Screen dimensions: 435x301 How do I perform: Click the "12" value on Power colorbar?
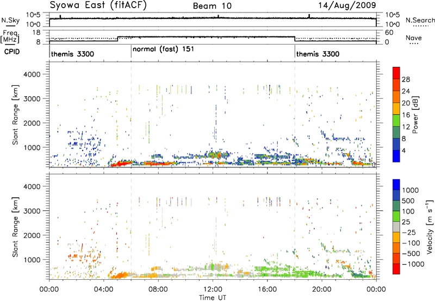point(406,127)
